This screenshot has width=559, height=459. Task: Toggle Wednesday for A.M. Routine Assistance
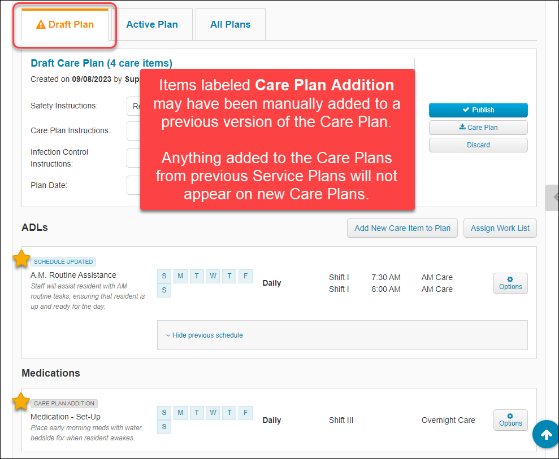pyautogui.click(x=213, y=276)
